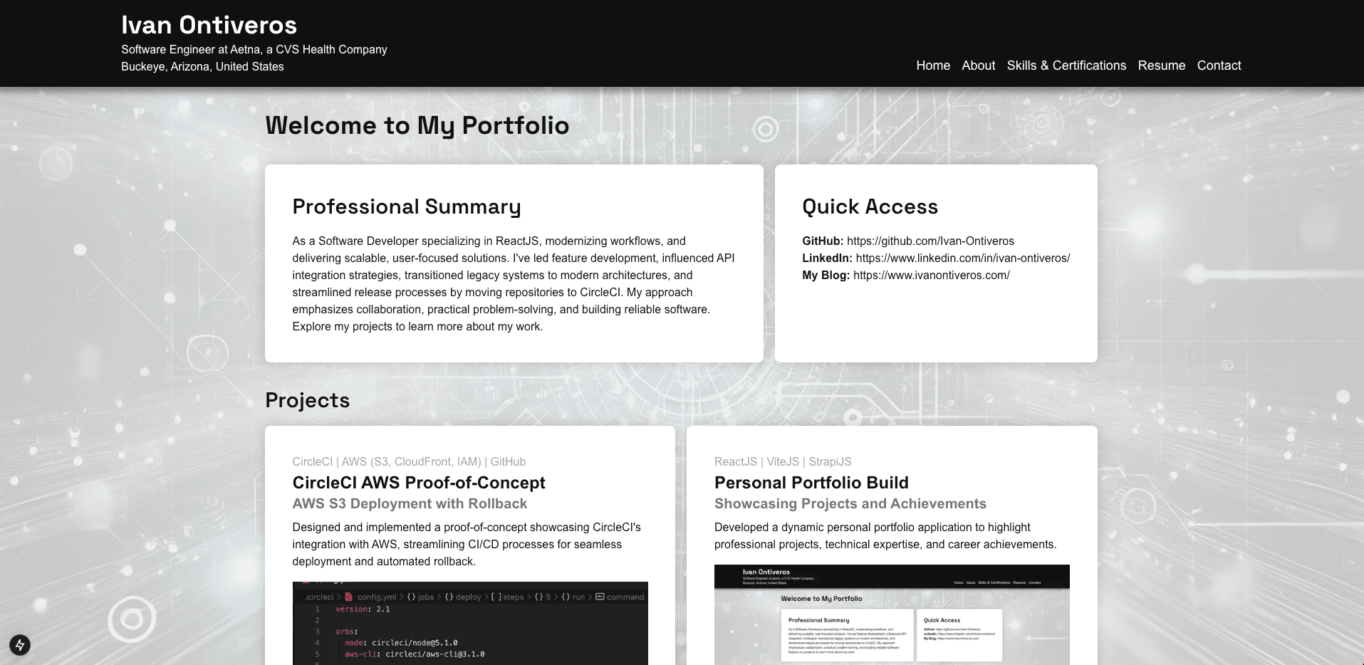Image resolution: width=1364 pixels, height=665 pixels.
Task: Open the Next.js dev tools lightning icon
Action: [x=20, y=645]
